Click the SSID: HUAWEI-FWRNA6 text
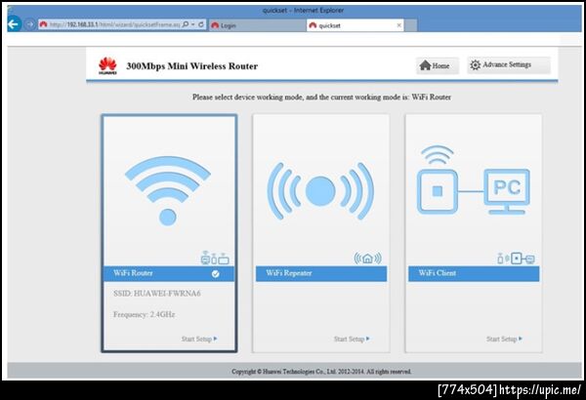The height and width of the screenshot is (400, 586). [157, 294]
